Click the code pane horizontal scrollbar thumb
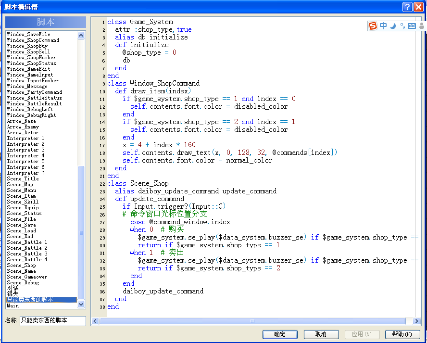The image size is (427, 343). pos(252,321)
